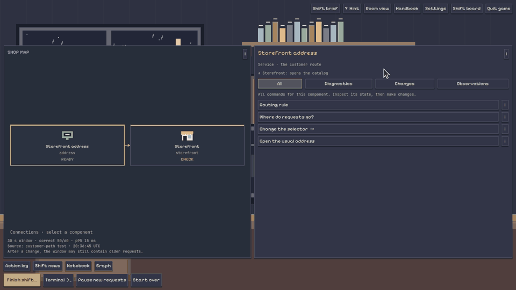Show info for 'Open the usual address'

505,141
